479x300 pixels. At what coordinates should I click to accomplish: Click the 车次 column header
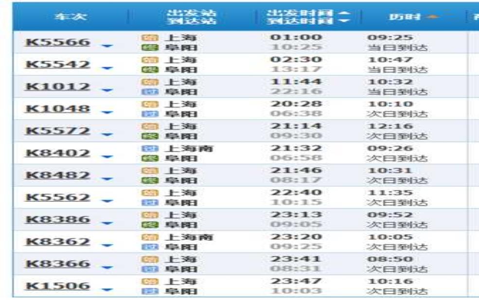click(x=71, y=17)
